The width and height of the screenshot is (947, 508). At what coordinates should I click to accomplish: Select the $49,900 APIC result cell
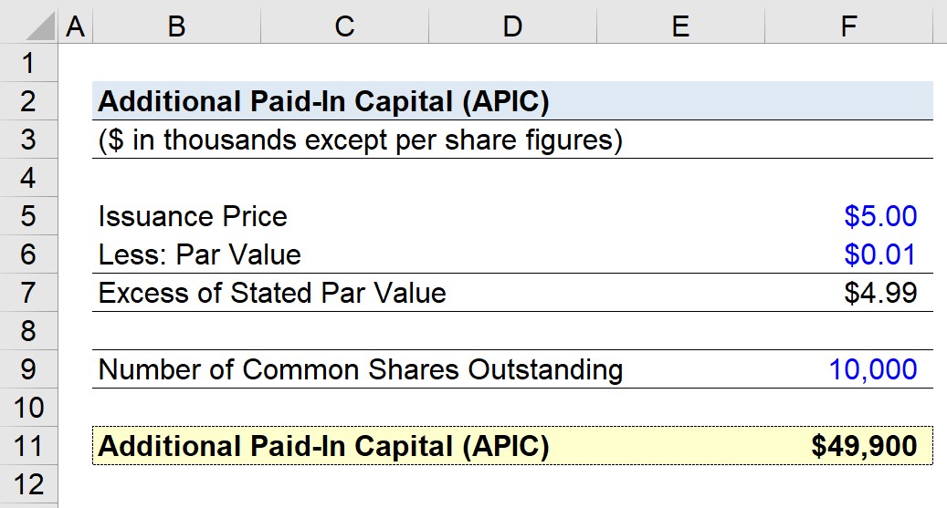point(864,446)
